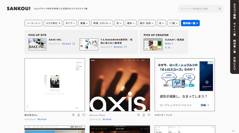This screenshot has width=239, height=133.
Task: Open the T.S.NAKAMURA接骨院 pick-up thumbnail
Action: pos(89,44)
